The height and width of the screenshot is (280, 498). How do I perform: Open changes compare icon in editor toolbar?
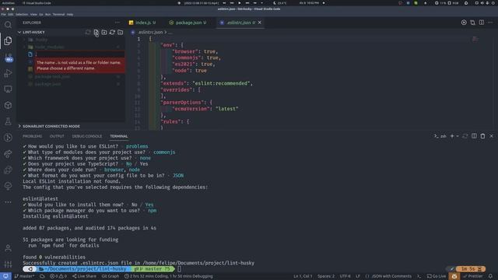[473, 23]
